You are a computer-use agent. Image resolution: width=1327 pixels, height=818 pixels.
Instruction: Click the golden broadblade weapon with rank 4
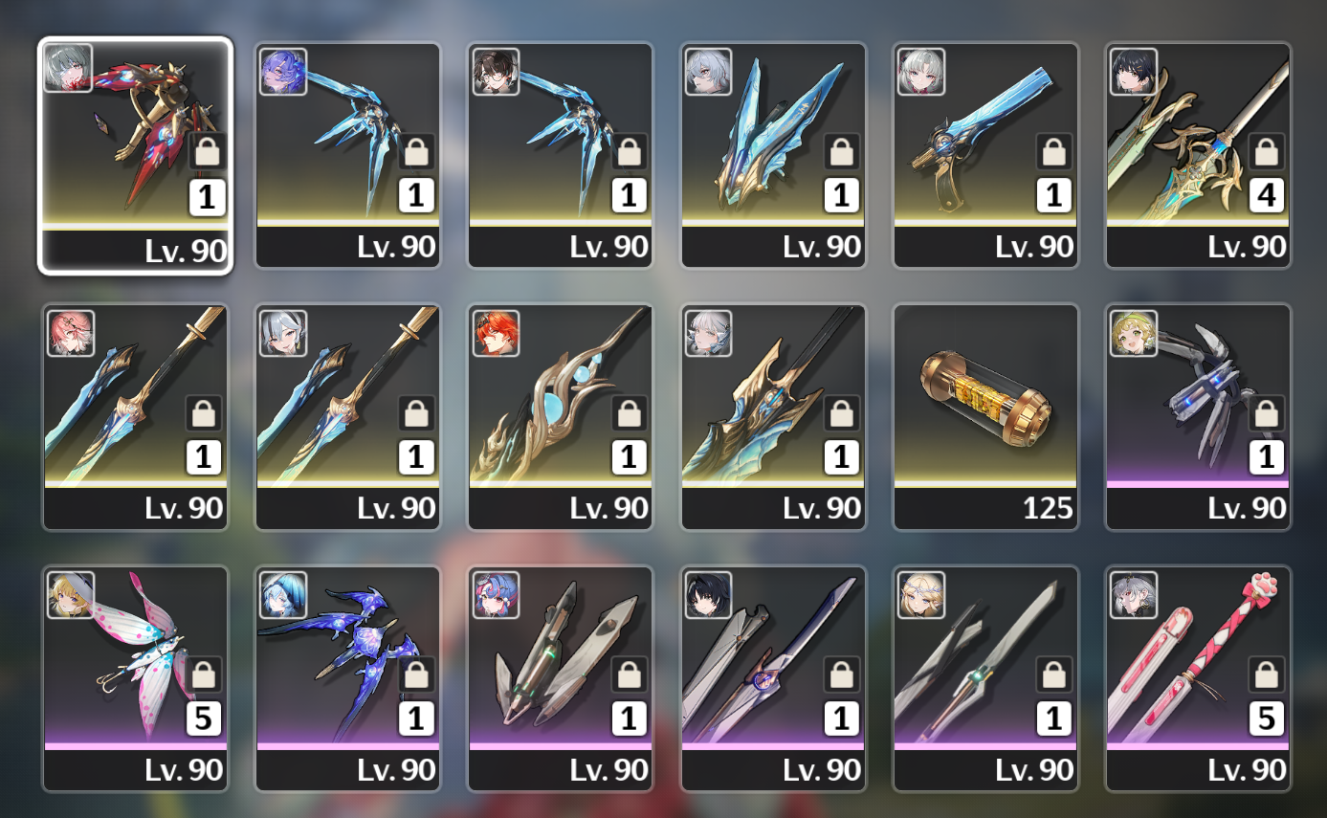pyautogui.click(x=1198, y=155)
